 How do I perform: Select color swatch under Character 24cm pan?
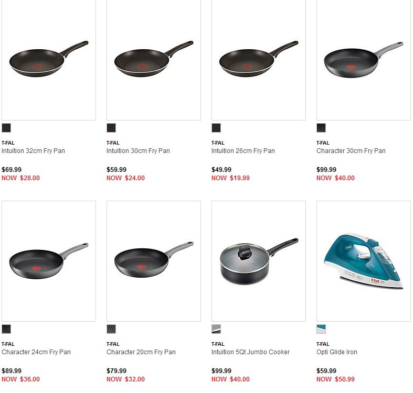(x=6, y=329)
